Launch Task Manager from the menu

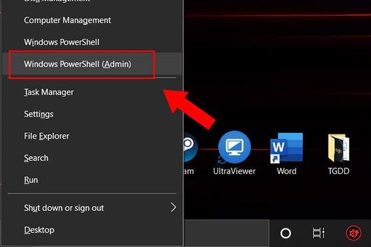click(49, 92)
